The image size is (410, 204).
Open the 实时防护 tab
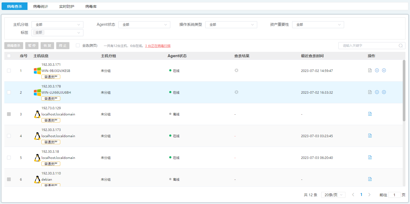(66, 6)
